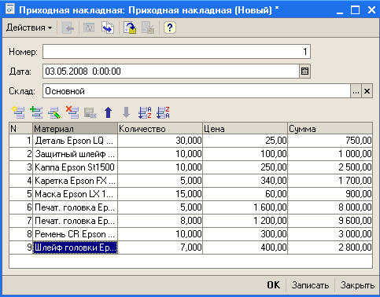
Task: Click the refresh/reread document toolbar icon
Action: click(89, 27)
